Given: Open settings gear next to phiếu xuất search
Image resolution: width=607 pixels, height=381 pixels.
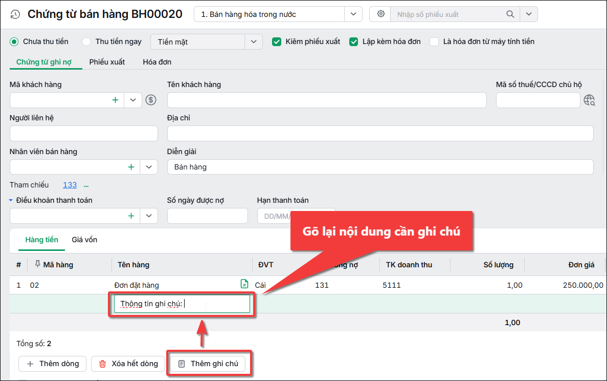Looking at the screenshot, I should tap(381, 14).
